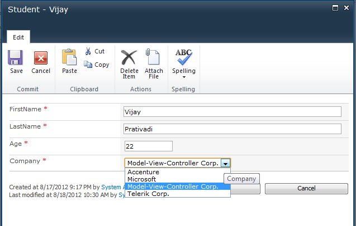Click the bottom Cancel button

[x=306, y=188]
